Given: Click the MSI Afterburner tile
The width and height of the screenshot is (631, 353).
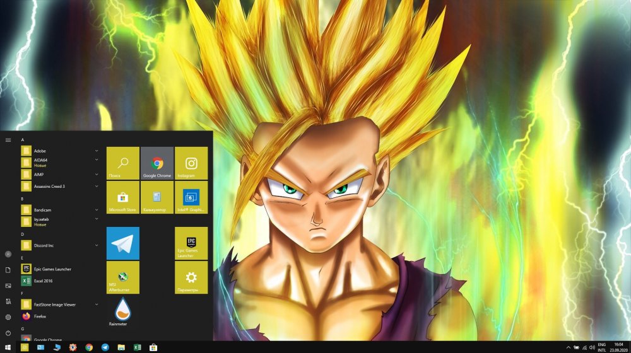Looking at the screenshot, I should [122, 277].
